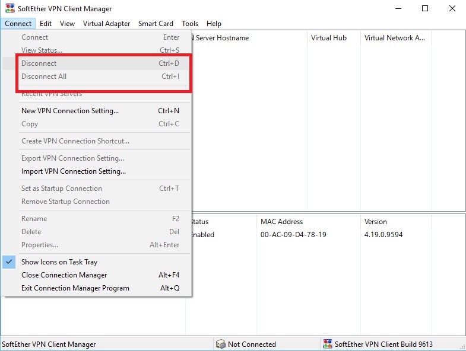
Task: Click the Not Connected status bar text
Action: [252, 344]
